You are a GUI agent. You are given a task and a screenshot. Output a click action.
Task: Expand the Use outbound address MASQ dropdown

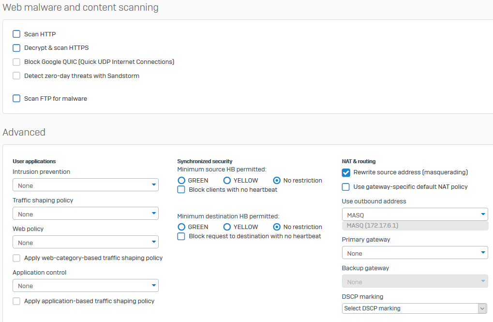[415, 214]
